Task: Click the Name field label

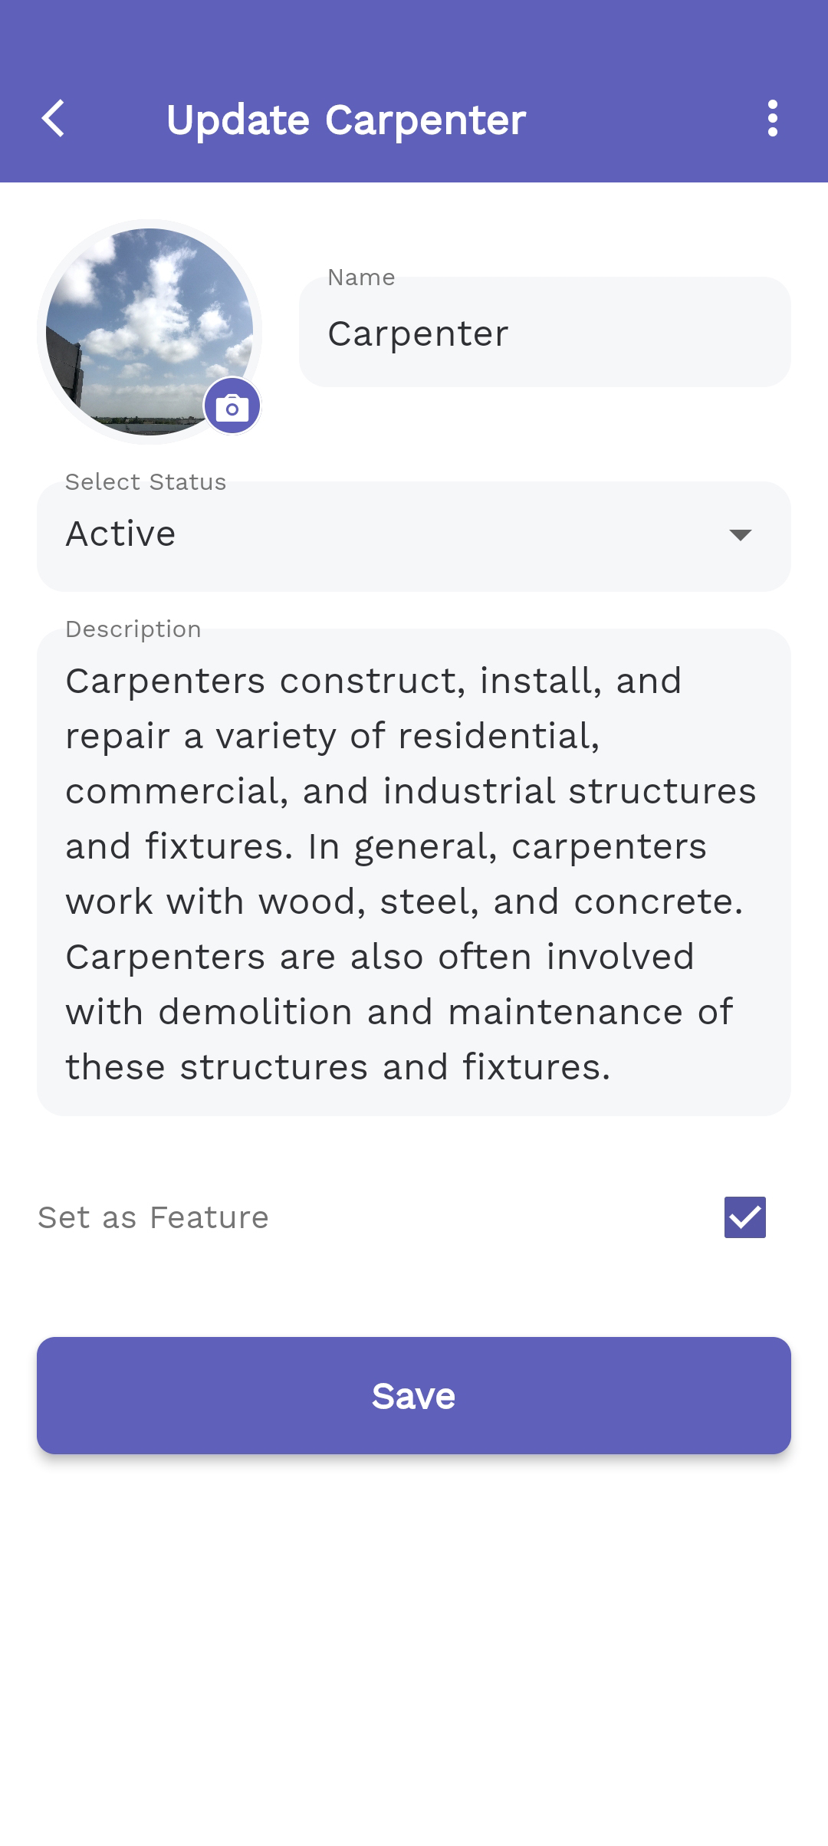Action: (361, 278)
